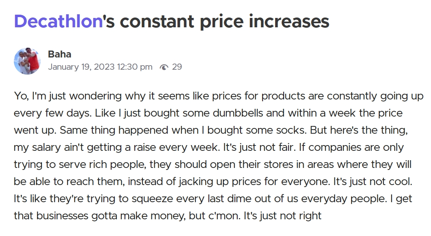Click the opening word 'Yo' of the post
The width and height of the screenshot is (431, 236).
click(x=20, y=97)
